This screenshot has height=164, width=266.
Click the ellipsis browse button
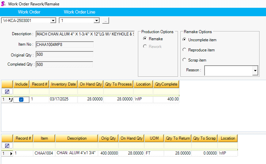click(106, 21)
